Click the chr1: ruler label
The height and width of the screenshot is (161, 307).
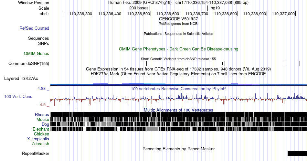[44, 14]
